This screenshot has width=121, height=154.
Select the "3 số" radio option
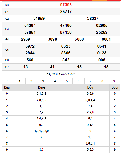pyautogui.click(x=74, y=74)
